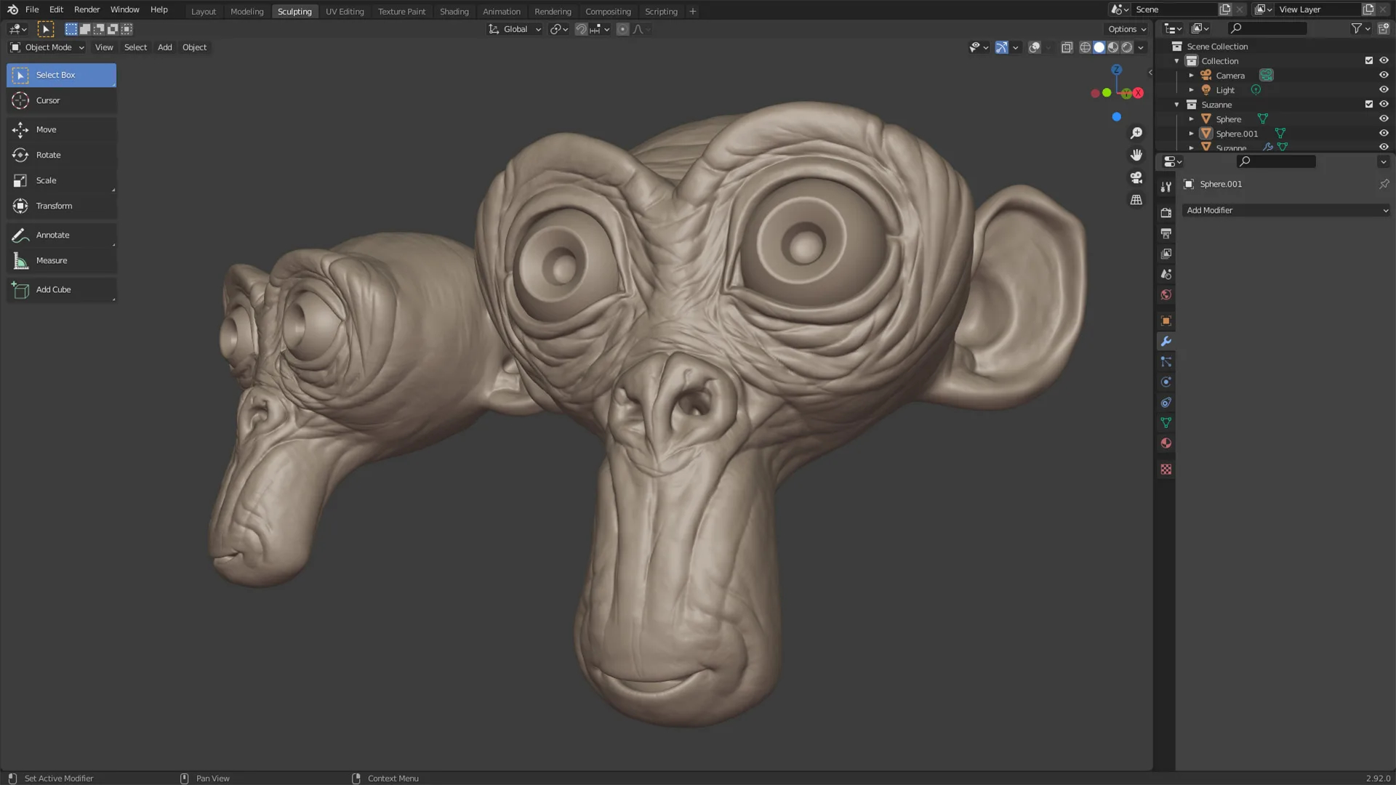
Task: Hide the Camera object in outliner
Action: (1384, 75)
